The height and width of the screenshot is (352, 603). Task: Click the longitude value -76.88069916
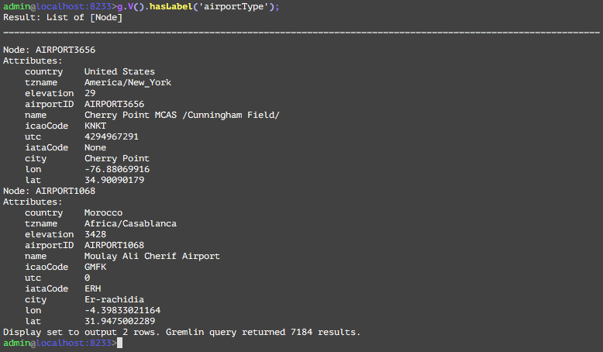click(117, 169)
